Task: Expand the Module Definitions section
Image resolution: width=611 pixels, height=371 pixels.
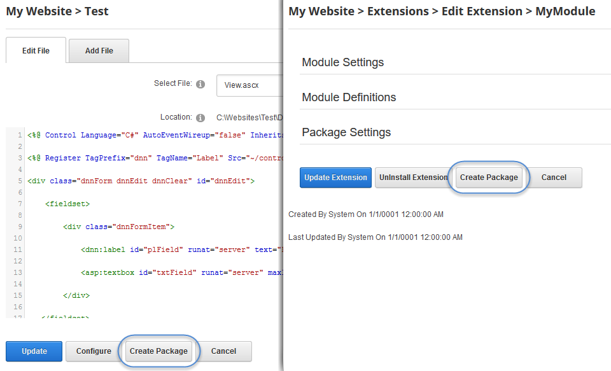Action: [x=349, y=97]
